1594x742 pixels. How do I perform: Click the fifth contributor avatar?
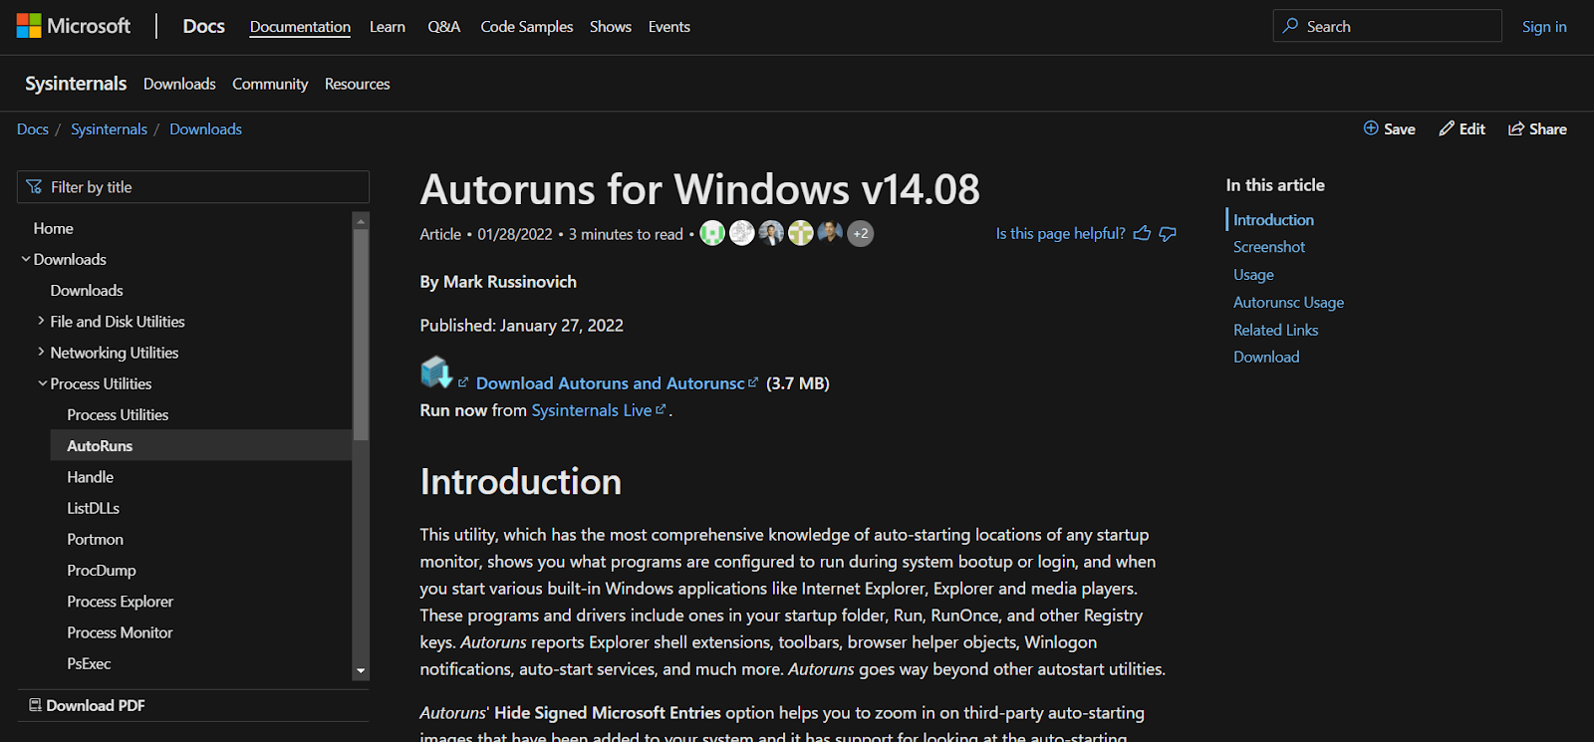coord(830,233)
